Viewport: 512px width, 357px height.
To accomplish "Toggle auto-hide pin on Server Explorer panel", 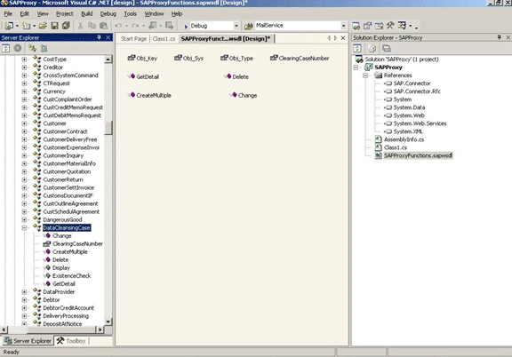I will [x=100, y=37].
